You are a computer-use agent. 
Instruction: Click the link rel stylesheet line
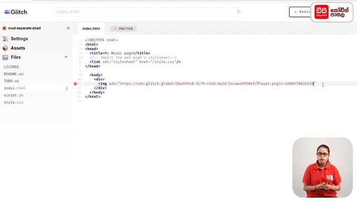(x=135, y=62)
